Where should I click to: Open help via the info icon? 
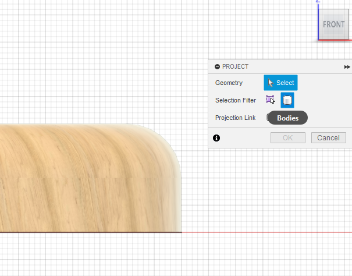216,138
